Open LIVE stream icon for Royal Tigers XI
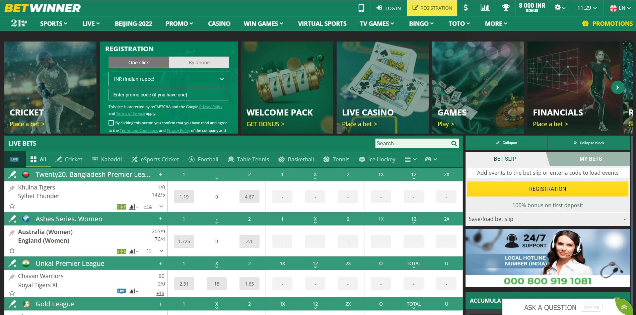 [x=122, y=291]
